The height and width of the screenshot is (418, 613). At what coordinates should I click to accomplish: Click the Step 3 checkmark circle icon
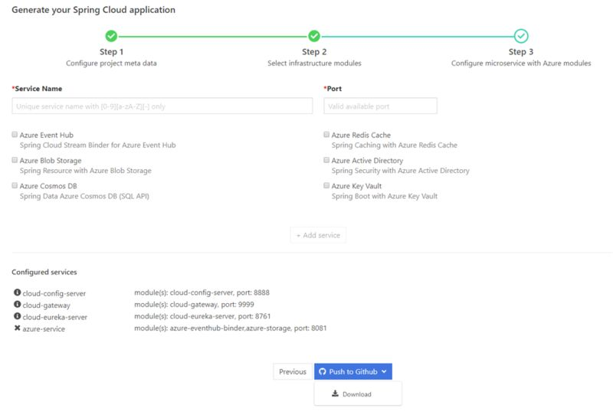521,35
